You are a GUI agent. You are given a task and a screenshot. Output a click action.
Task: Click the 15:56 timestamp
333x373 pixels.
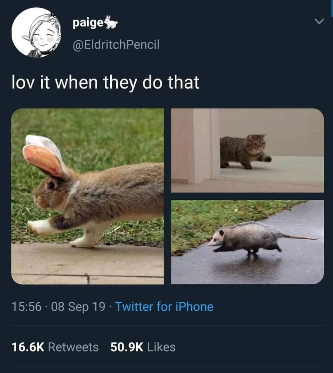tap(27, 307)
